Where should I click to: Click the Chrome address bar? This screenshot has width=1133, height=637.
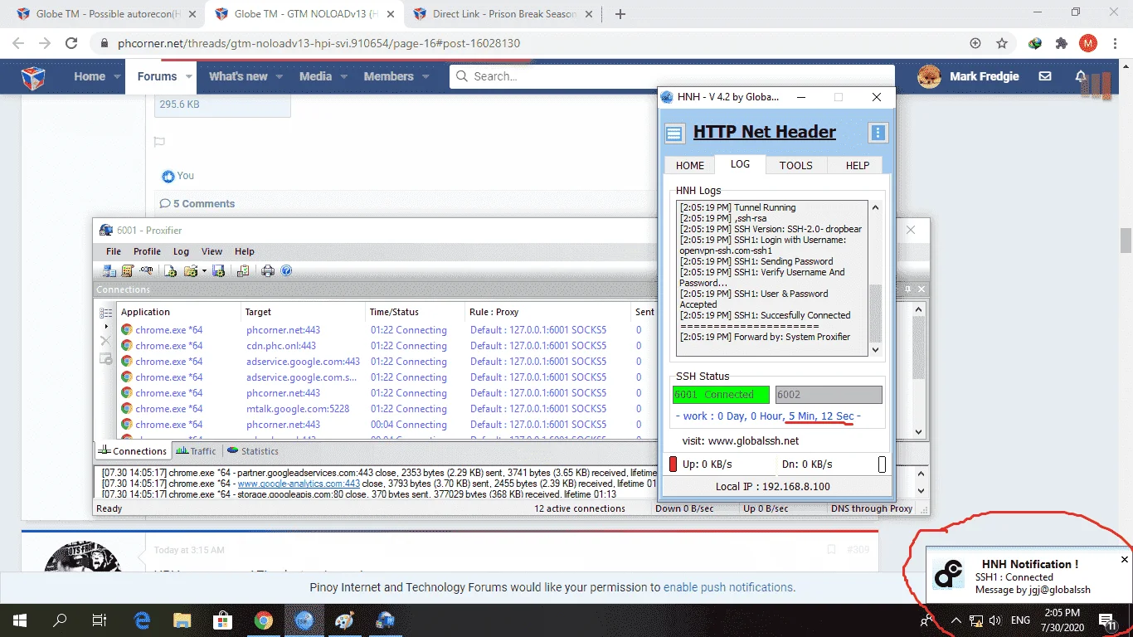[531, 43]
